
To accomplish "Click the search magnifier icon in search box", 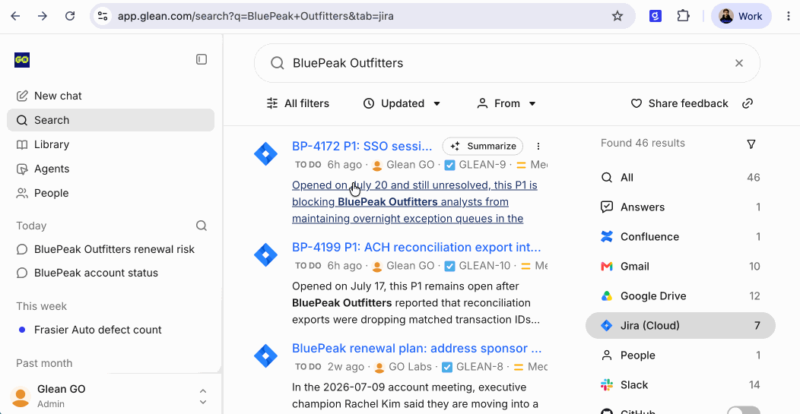I will click(277, 63).
